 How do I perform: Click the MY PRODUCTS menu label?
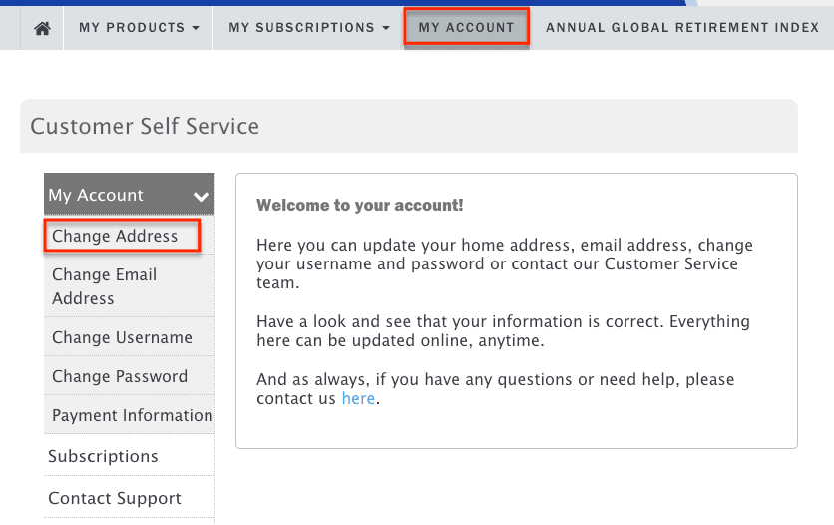click(x=132, y=28)
